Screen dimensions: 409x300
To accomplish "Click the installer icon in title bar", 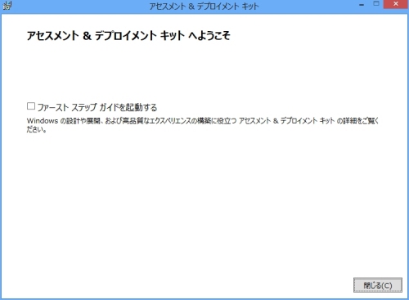I will click(7, 6).
